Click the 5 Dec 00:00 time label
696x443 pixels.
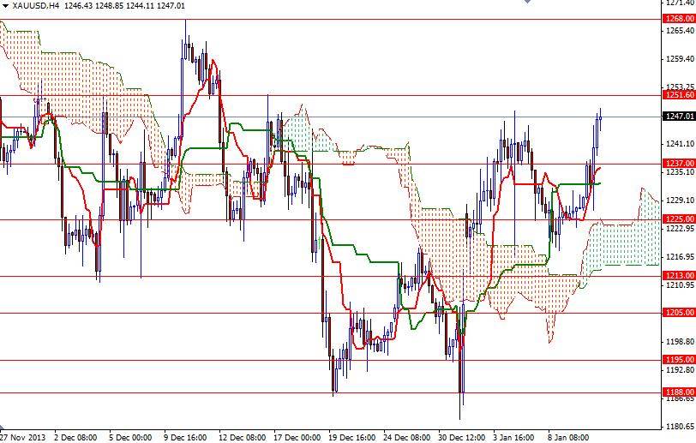point(130,437)
